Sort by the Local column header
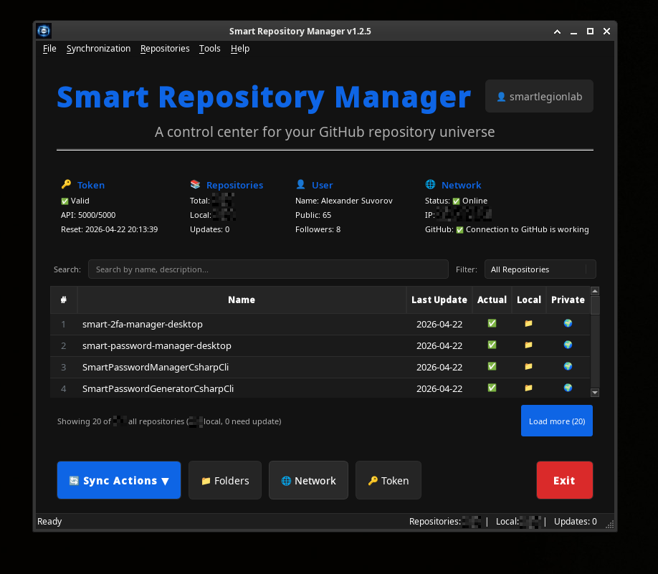Image resolution: width=658 pixels, height=574 pixels. coord(529,300)
